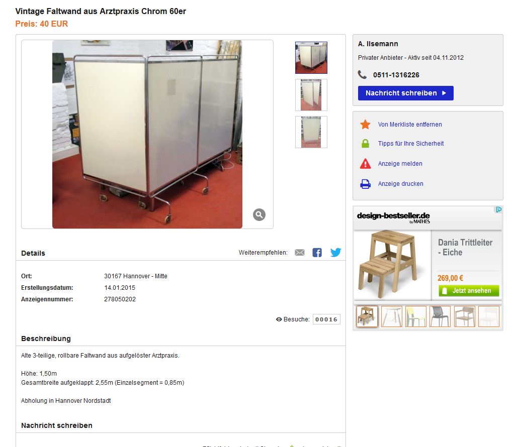Click the Anzeige melden link
Image resolution: width=517 pixels, height=447 pixels.
pos(400,164)
